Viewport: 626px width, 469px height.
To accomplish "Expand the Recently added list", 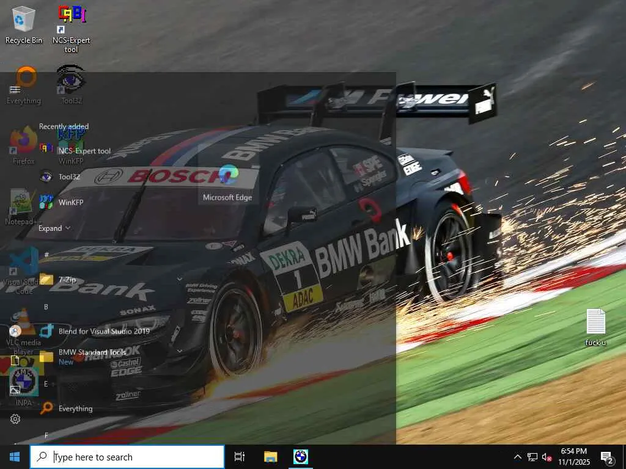I will tap(54, 228).
